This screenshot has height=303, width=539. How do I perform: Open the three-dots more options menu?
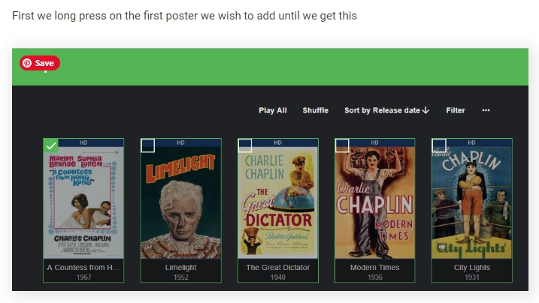(486, 110)
